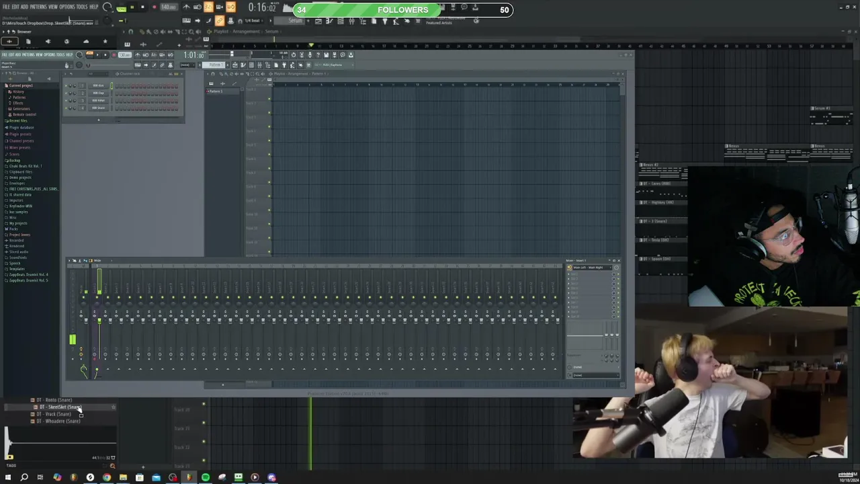The height and width of the screenshot is (484, 860).
Task: Mute the 808 Snare channel using its green LED
Action: tap(67, 108)
